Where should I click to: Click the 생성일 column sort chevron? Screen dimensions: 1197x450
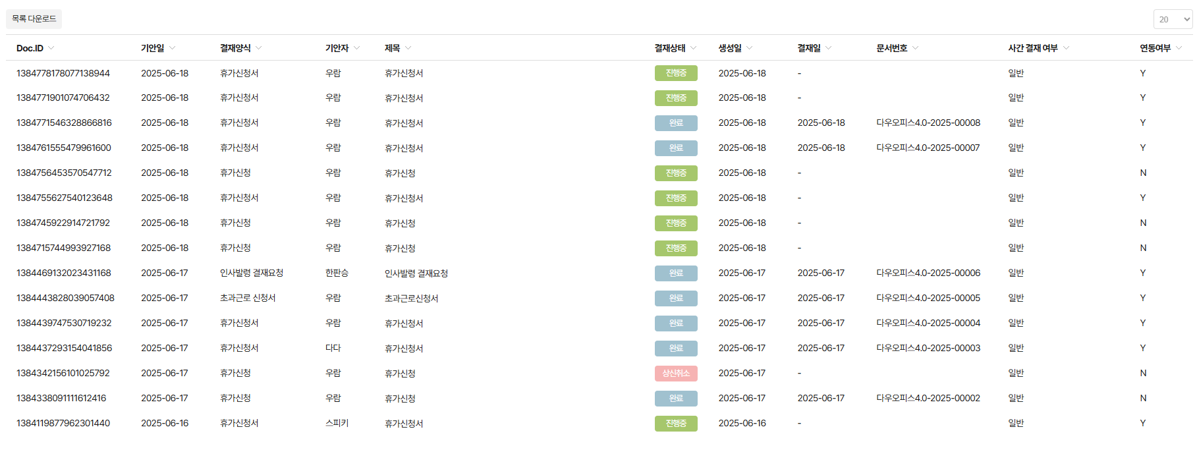(x=750, y=48)
